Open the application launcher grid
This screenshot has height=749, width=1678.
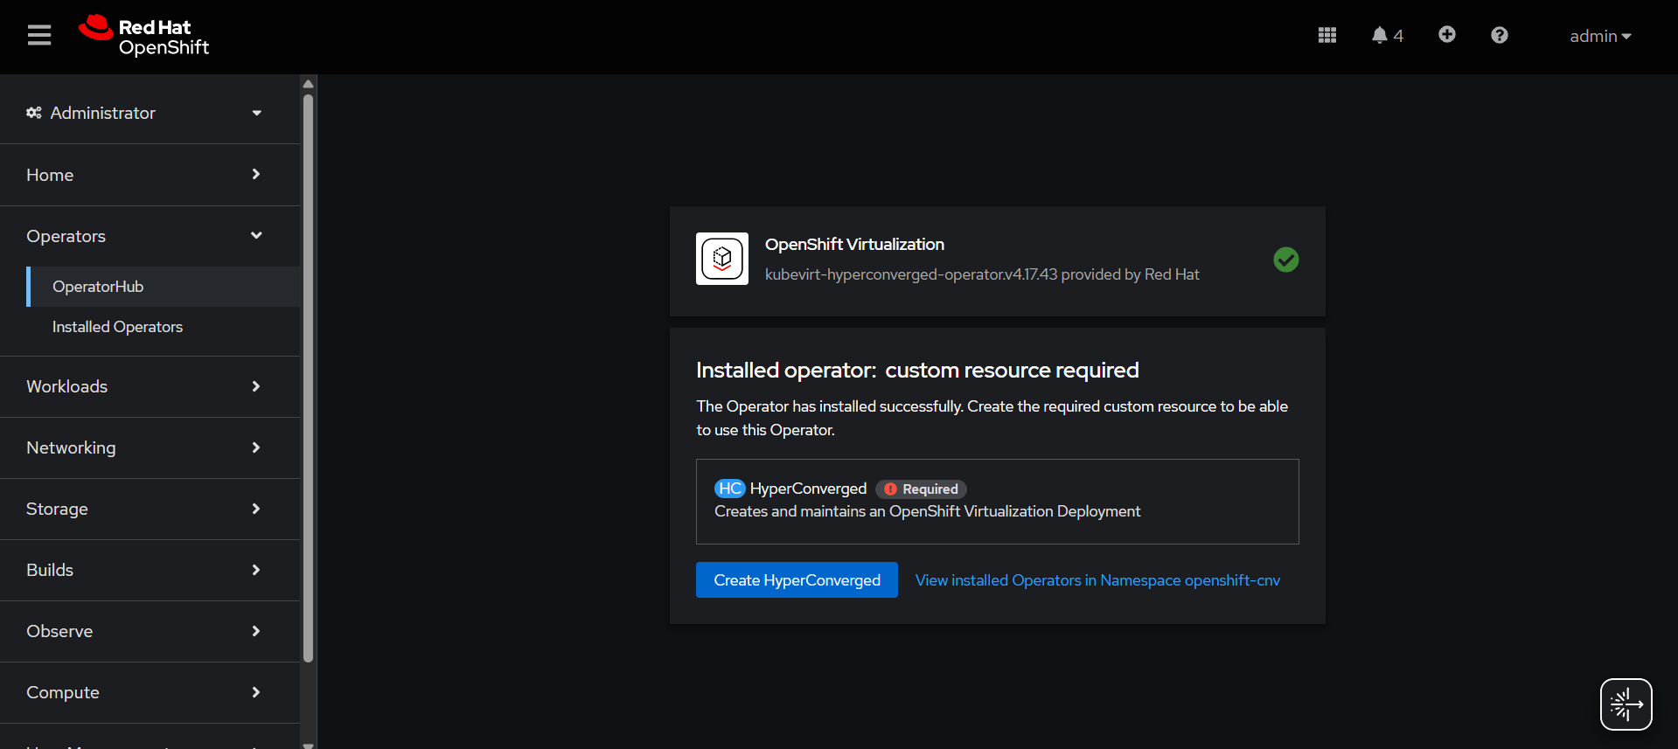tap(1326, 36)
